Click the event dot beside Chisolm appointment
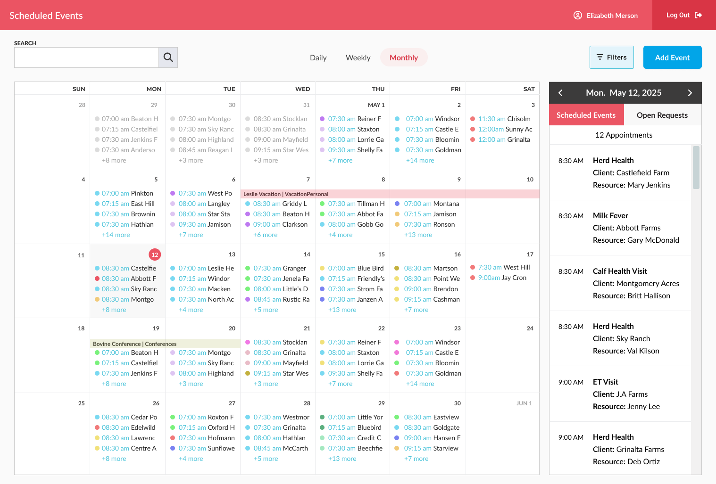This screenshot has height=484, width=716. (x=473, y=119)
